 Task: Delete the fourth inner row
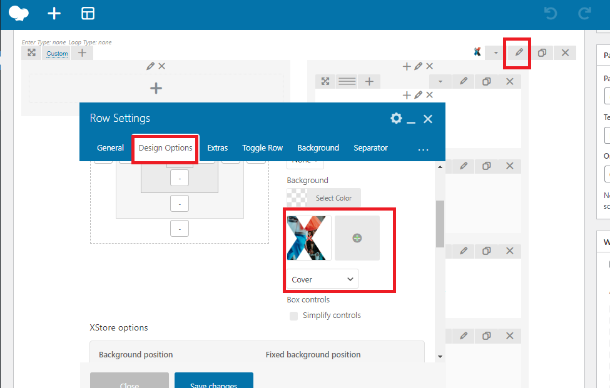coord(510,336)
